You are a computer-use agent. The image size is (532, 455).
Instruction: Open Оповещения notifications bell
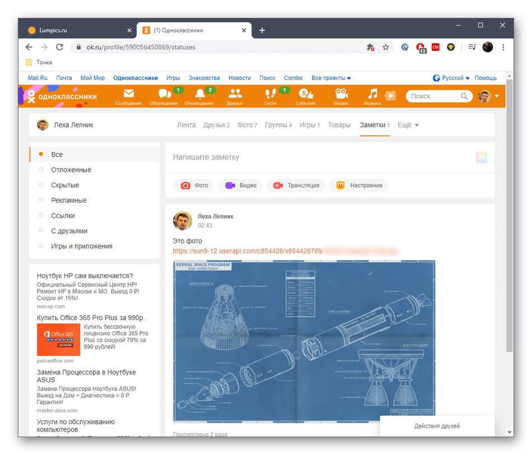pyautogui.click(x=199, y=96)
